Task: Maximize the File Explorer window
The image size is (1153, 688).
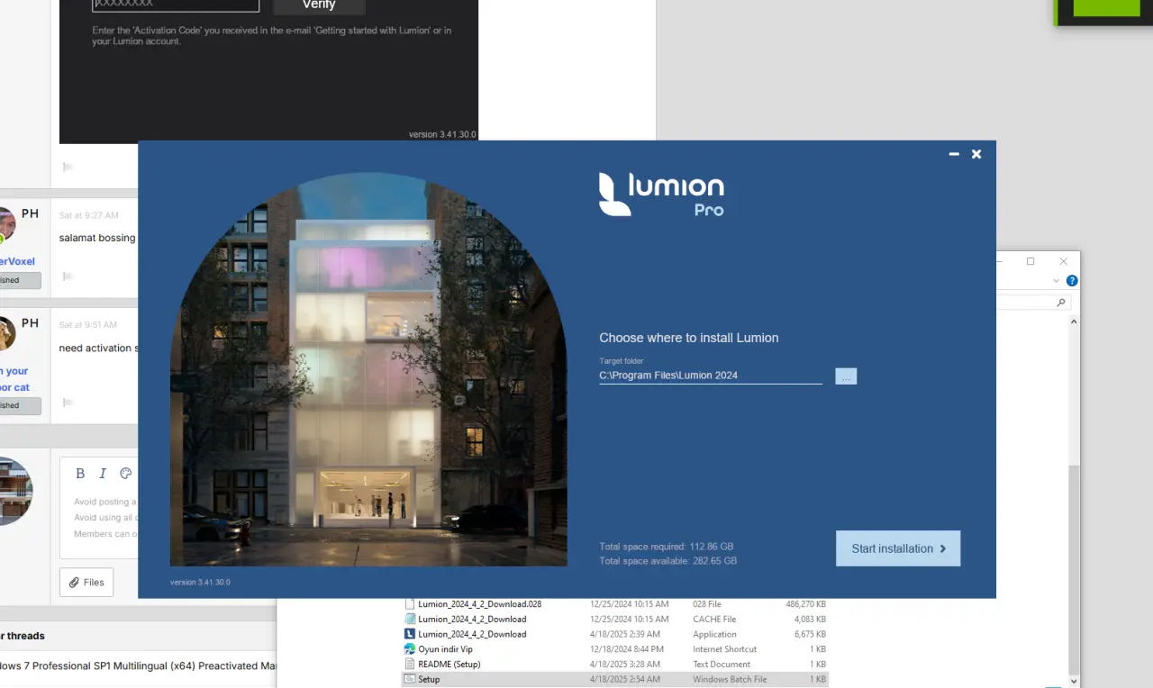Action: click(1030, 261)
